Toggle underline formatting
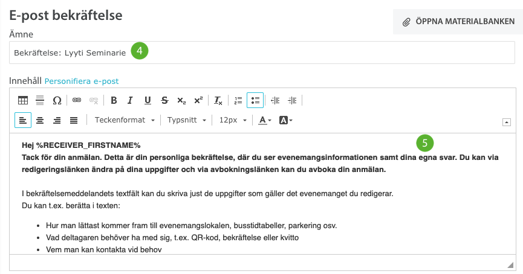523x274 pixels. tap(148, 100)
